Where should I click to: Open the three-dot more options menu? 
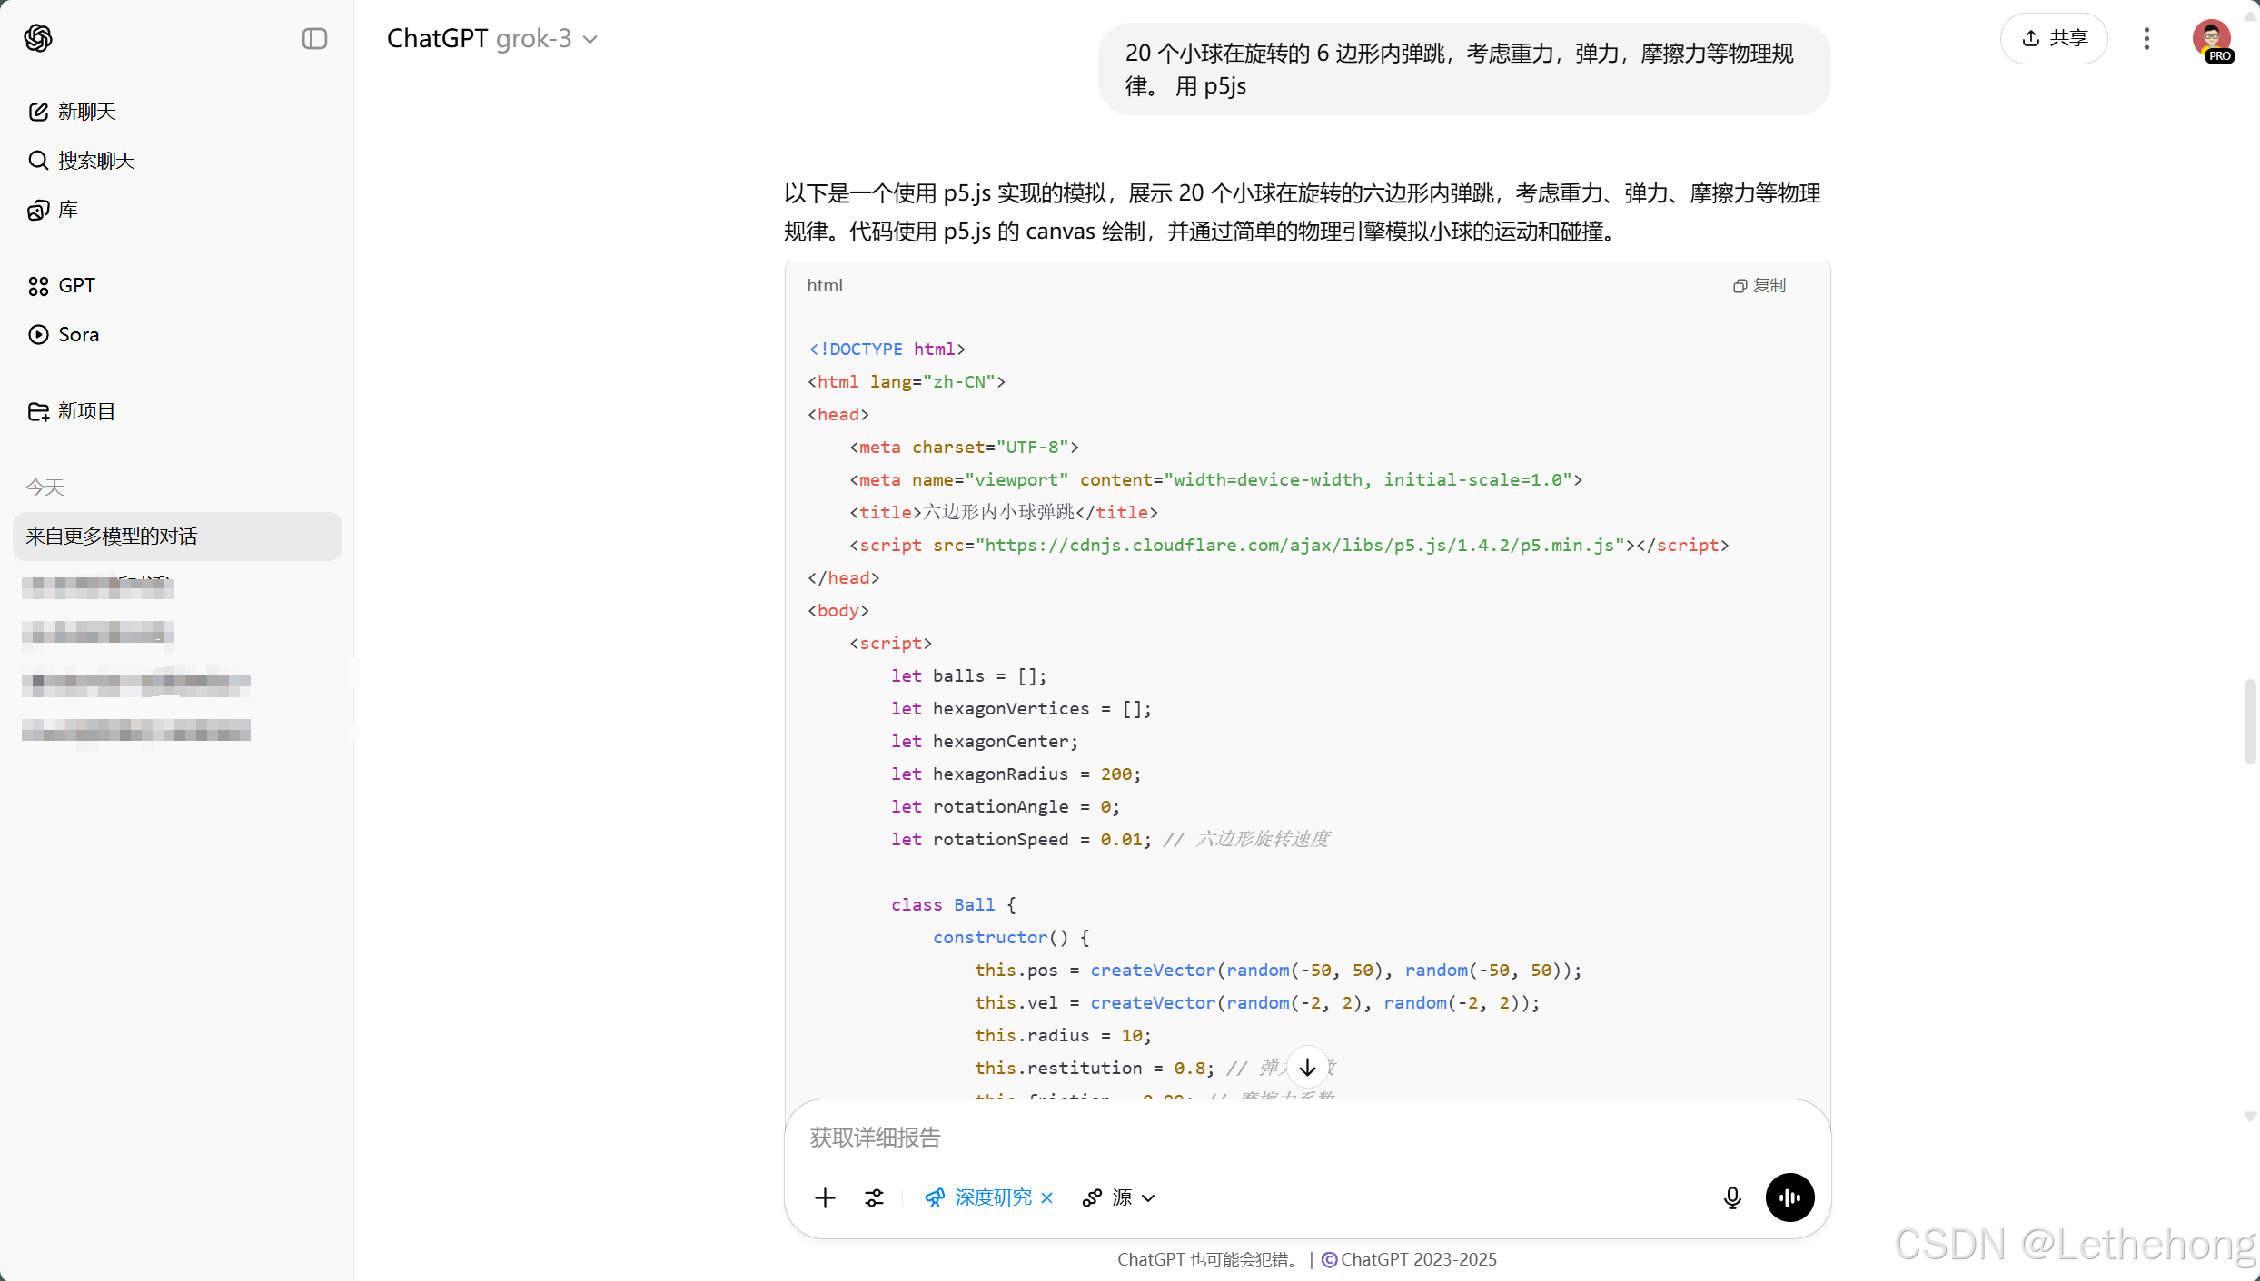2146,38
